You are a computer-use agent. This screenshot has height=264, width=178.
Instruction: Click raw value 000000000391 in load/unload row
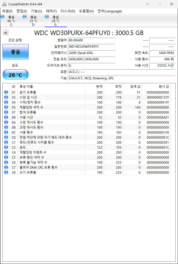[x=158, y=143]
